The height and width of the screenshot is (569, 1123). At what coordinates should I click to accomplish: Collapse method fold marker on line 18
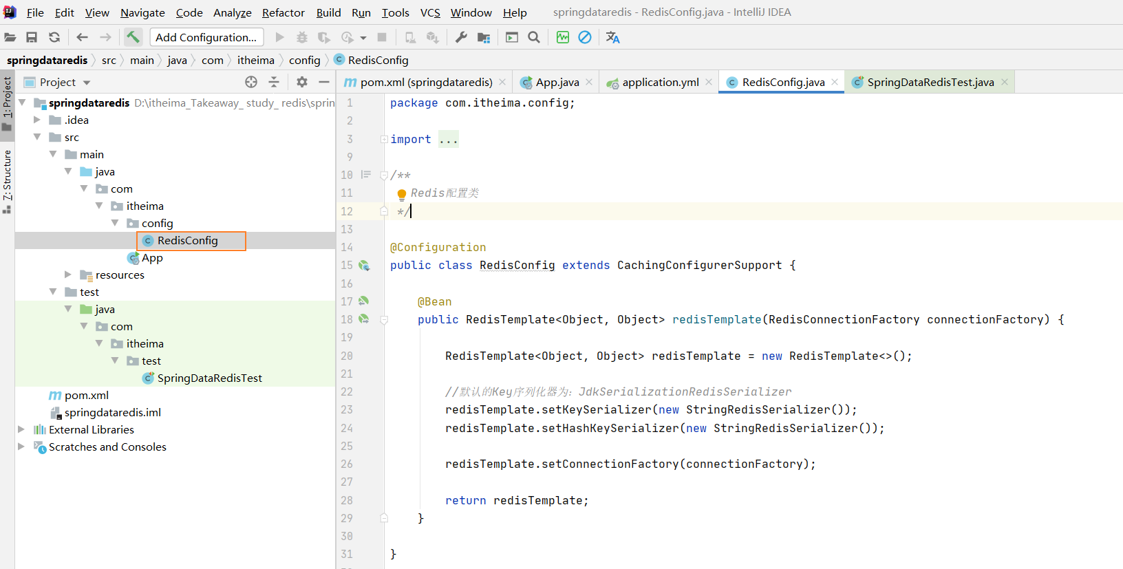point(384,319)
